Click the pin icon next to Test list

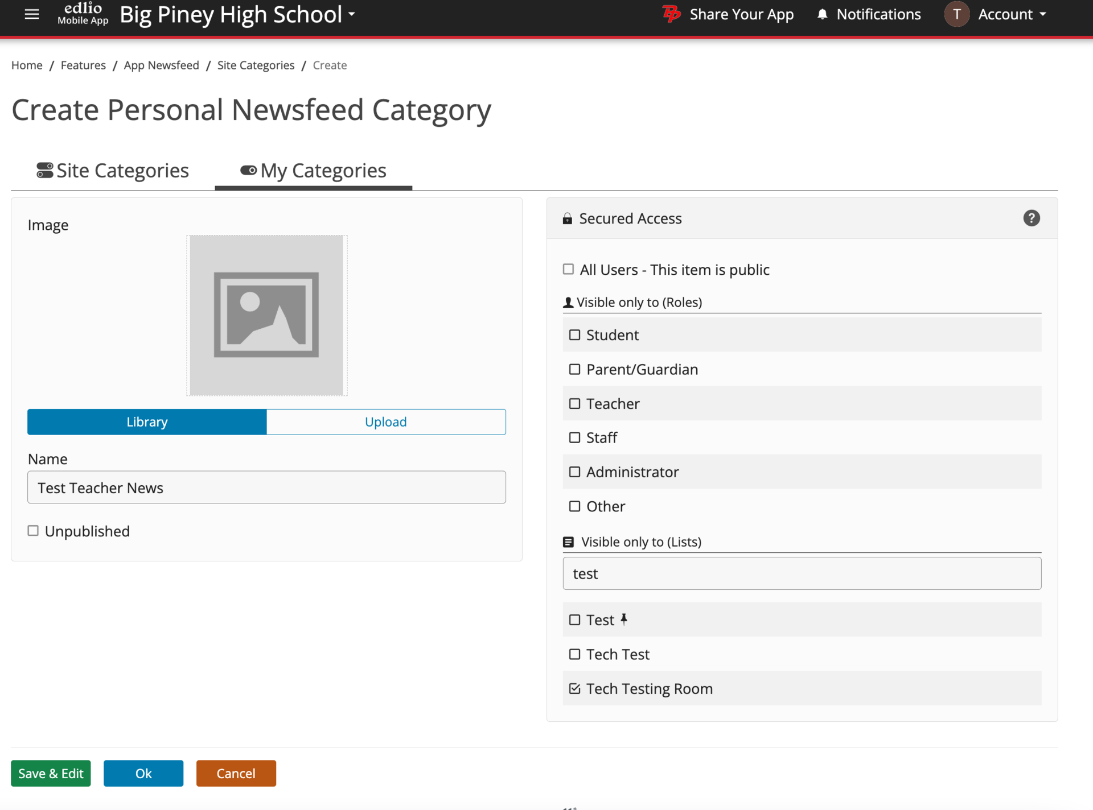click(624, 619)
